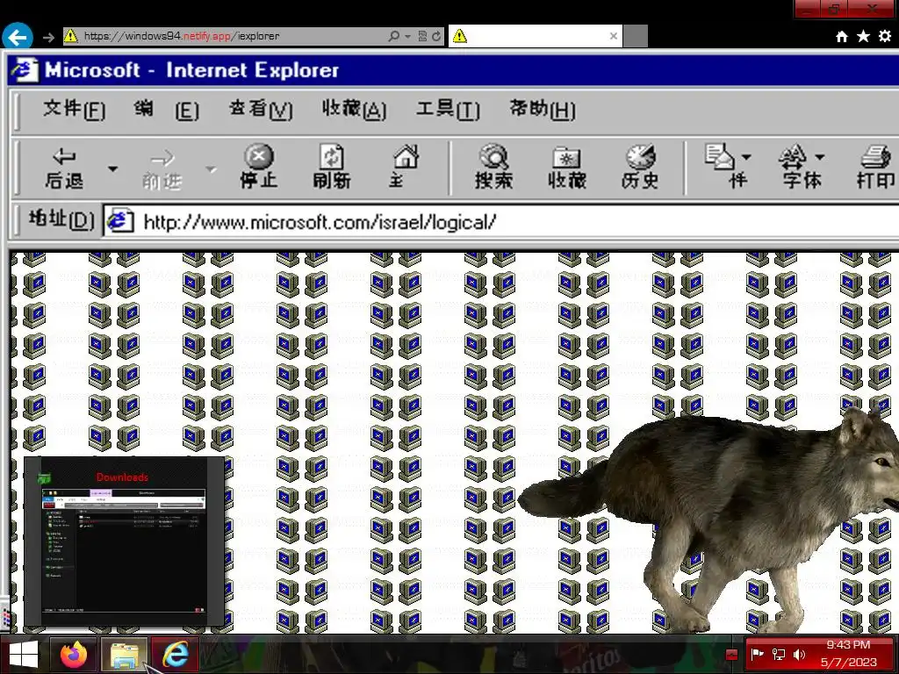This screenshot has width=899, height=674.
Task: Open a new blank tab
Action: tap(636, 36)
